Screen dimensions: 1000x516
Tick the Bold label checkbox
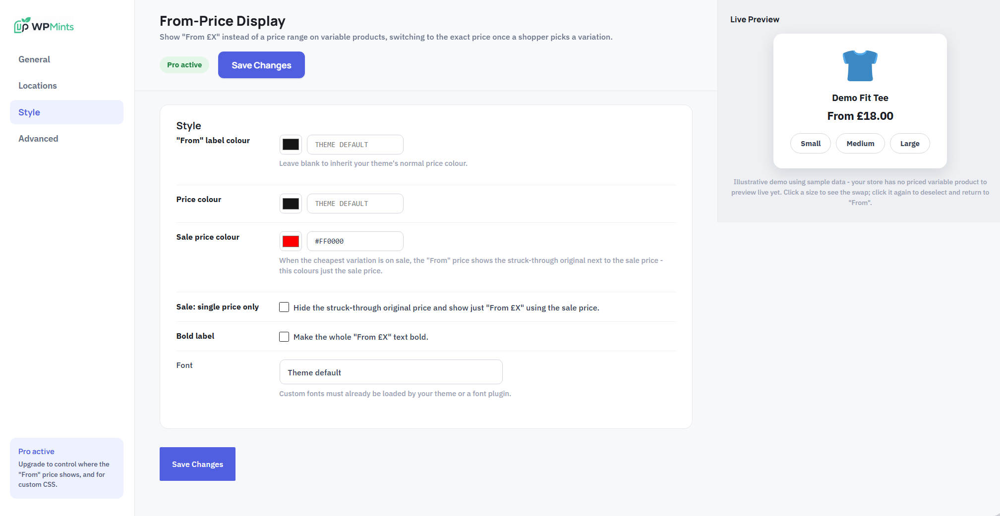tap(284, 337)
